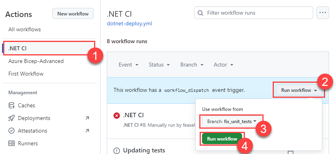Open the Updating tests run

[144, 150]
